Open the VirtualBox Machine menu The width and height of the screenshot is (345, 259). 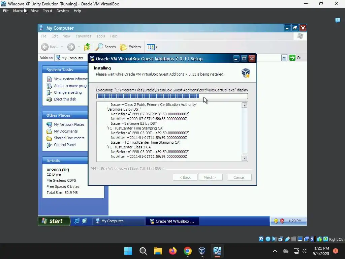[20, 11]
